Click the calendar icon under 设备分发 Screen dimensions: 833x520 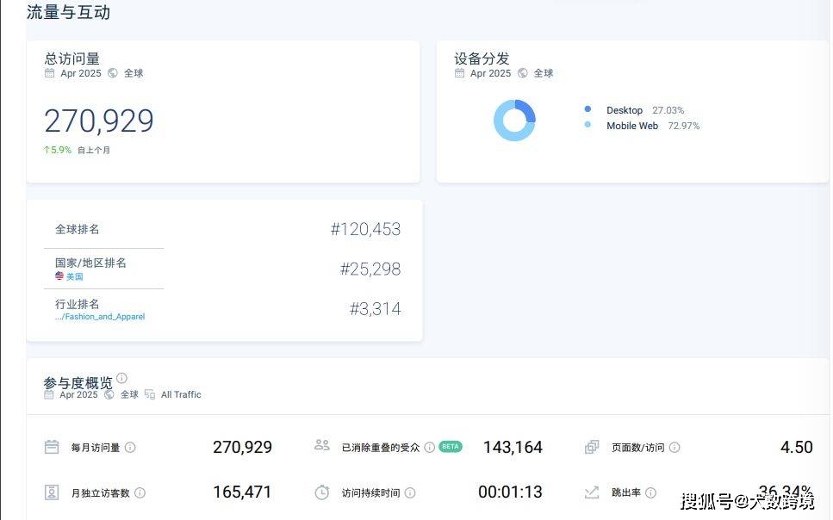pyautogui.click(x=459, y=73)
